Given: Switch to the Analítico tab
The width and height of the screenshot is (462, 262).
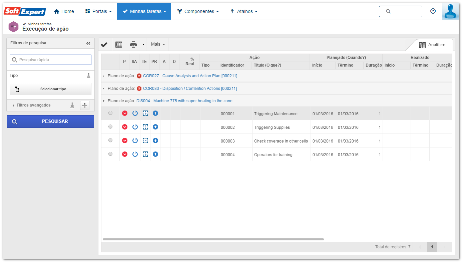Looking at the screenshot, I should pos(432,45).
